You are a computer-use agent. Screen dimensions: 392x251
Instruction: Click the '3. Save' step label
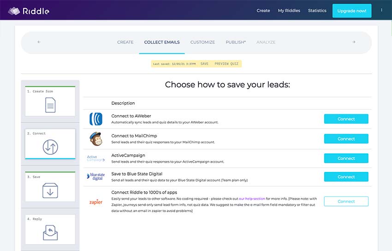34,177
